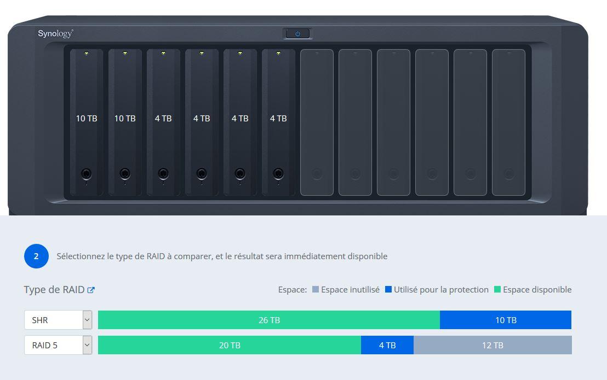Click the SHR dropdown arrow
Screen dimensions: 607x380
click(x=87, y=320)
